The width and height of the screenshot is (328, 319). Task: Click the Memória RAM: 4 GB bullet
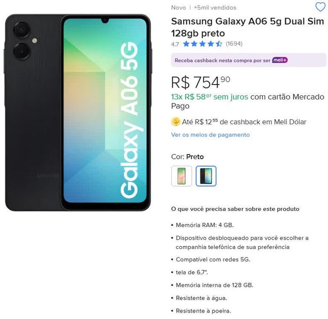(x=205, y=225)
